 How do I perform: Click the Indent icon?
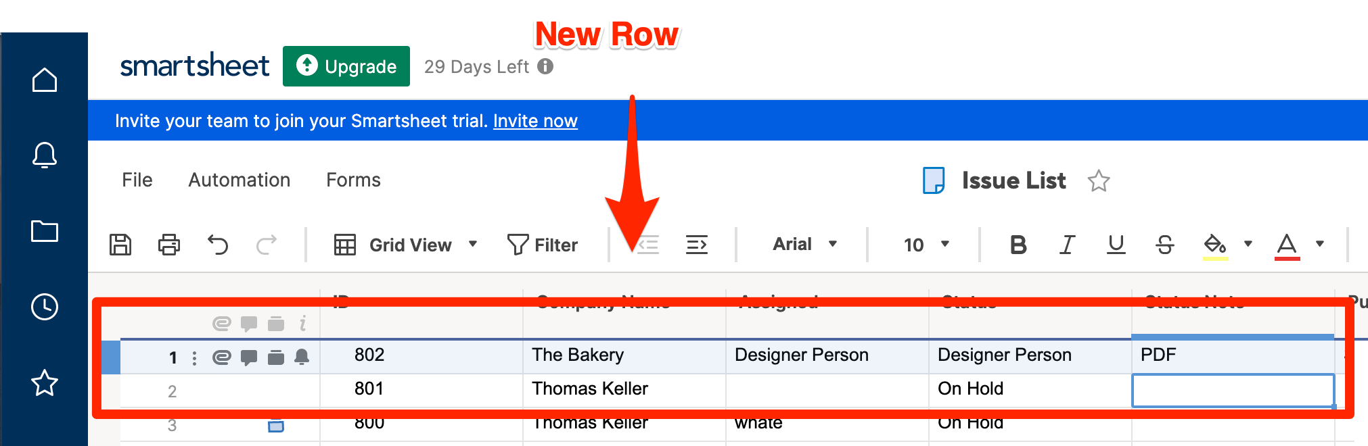(697, 245)
